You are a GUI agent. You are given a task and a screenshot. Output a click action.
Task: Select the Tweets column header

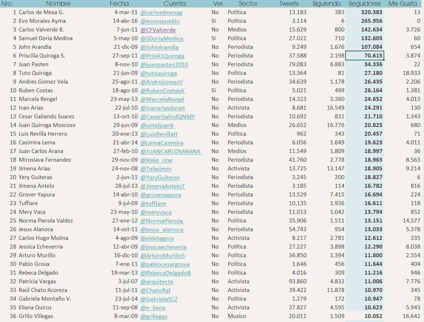[289, 4]
